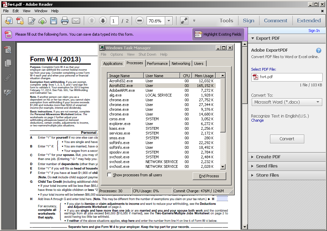Sort processes by the Mem Usage column
The image size is (327, 231).
pyautogui.click(x=204, y=76)
